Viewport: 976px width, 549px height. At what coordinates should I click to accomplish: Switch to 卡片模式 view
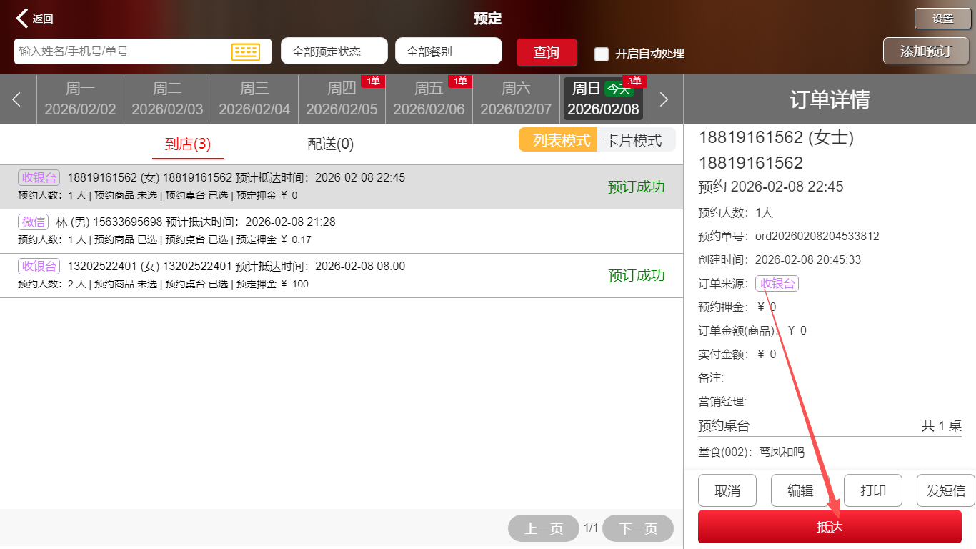click(633, 141)
